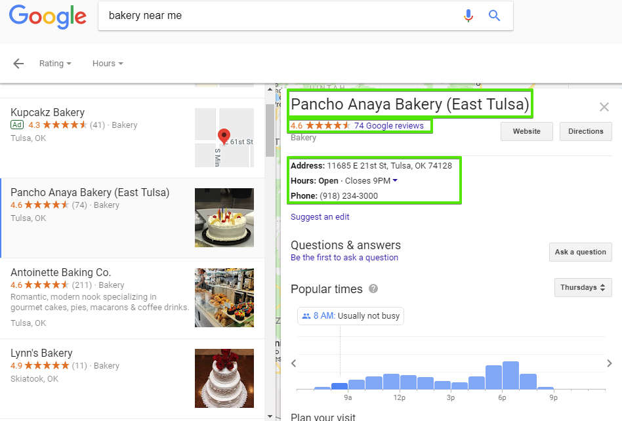Click the map pin on Kupcakz map thumbnail
Image resolution: width=622 pixels, height=421 pixels.
[224, 136]
